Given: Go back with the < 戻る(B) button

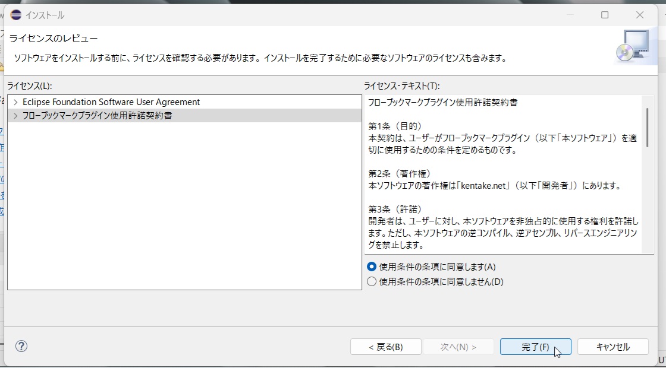Looking at the screenshot, I should [385, 347].
